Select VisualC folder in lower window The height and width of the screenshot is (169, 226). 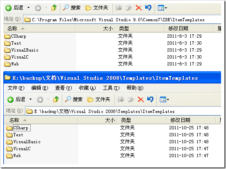click(18, 149)
